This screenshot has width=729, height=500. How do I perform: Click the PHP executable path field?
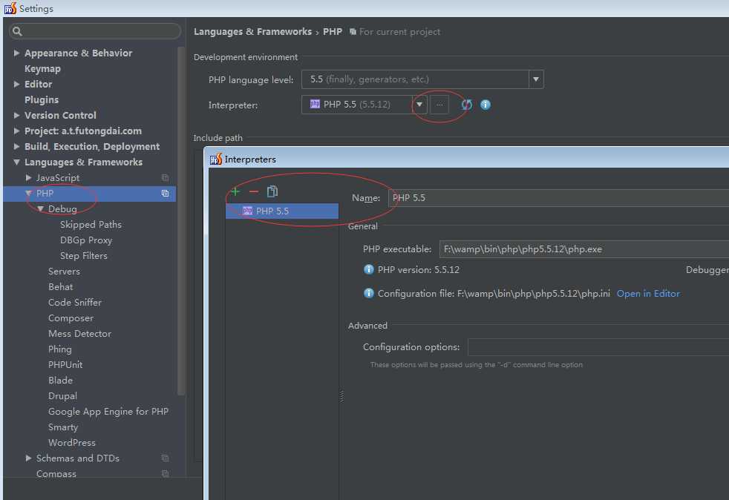584,249
